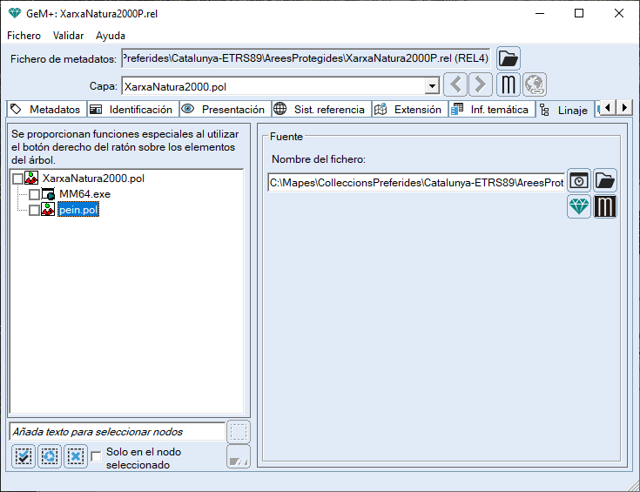Switch to the Presentación tab
Screen dimensions: 640x492
coord(223,110)
